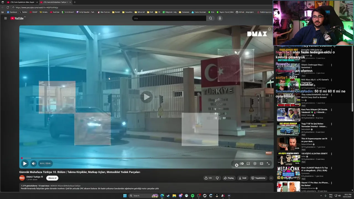Open Surpriz Zeebrugge Maçı suggested video title

pyautogui.click(x=312, y=66)
